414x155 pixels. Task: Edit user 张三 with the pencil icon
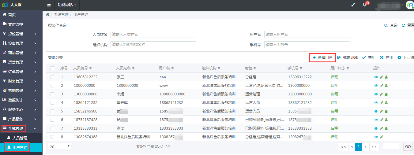[x=381, y=77]
